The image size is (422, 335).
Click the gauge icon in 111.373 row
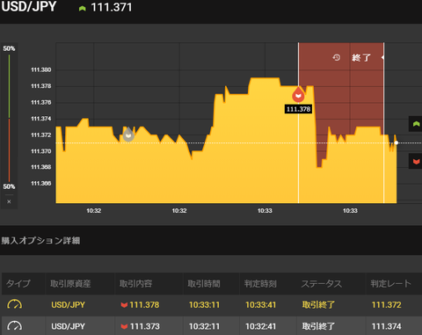tap(14, 326)
